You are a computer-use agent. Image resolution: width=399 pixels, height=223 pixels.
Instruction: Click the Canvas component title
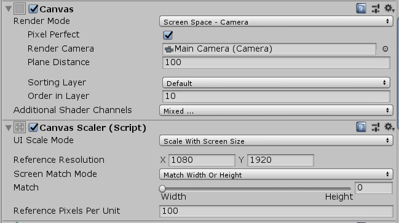click(x=57, y=9)
